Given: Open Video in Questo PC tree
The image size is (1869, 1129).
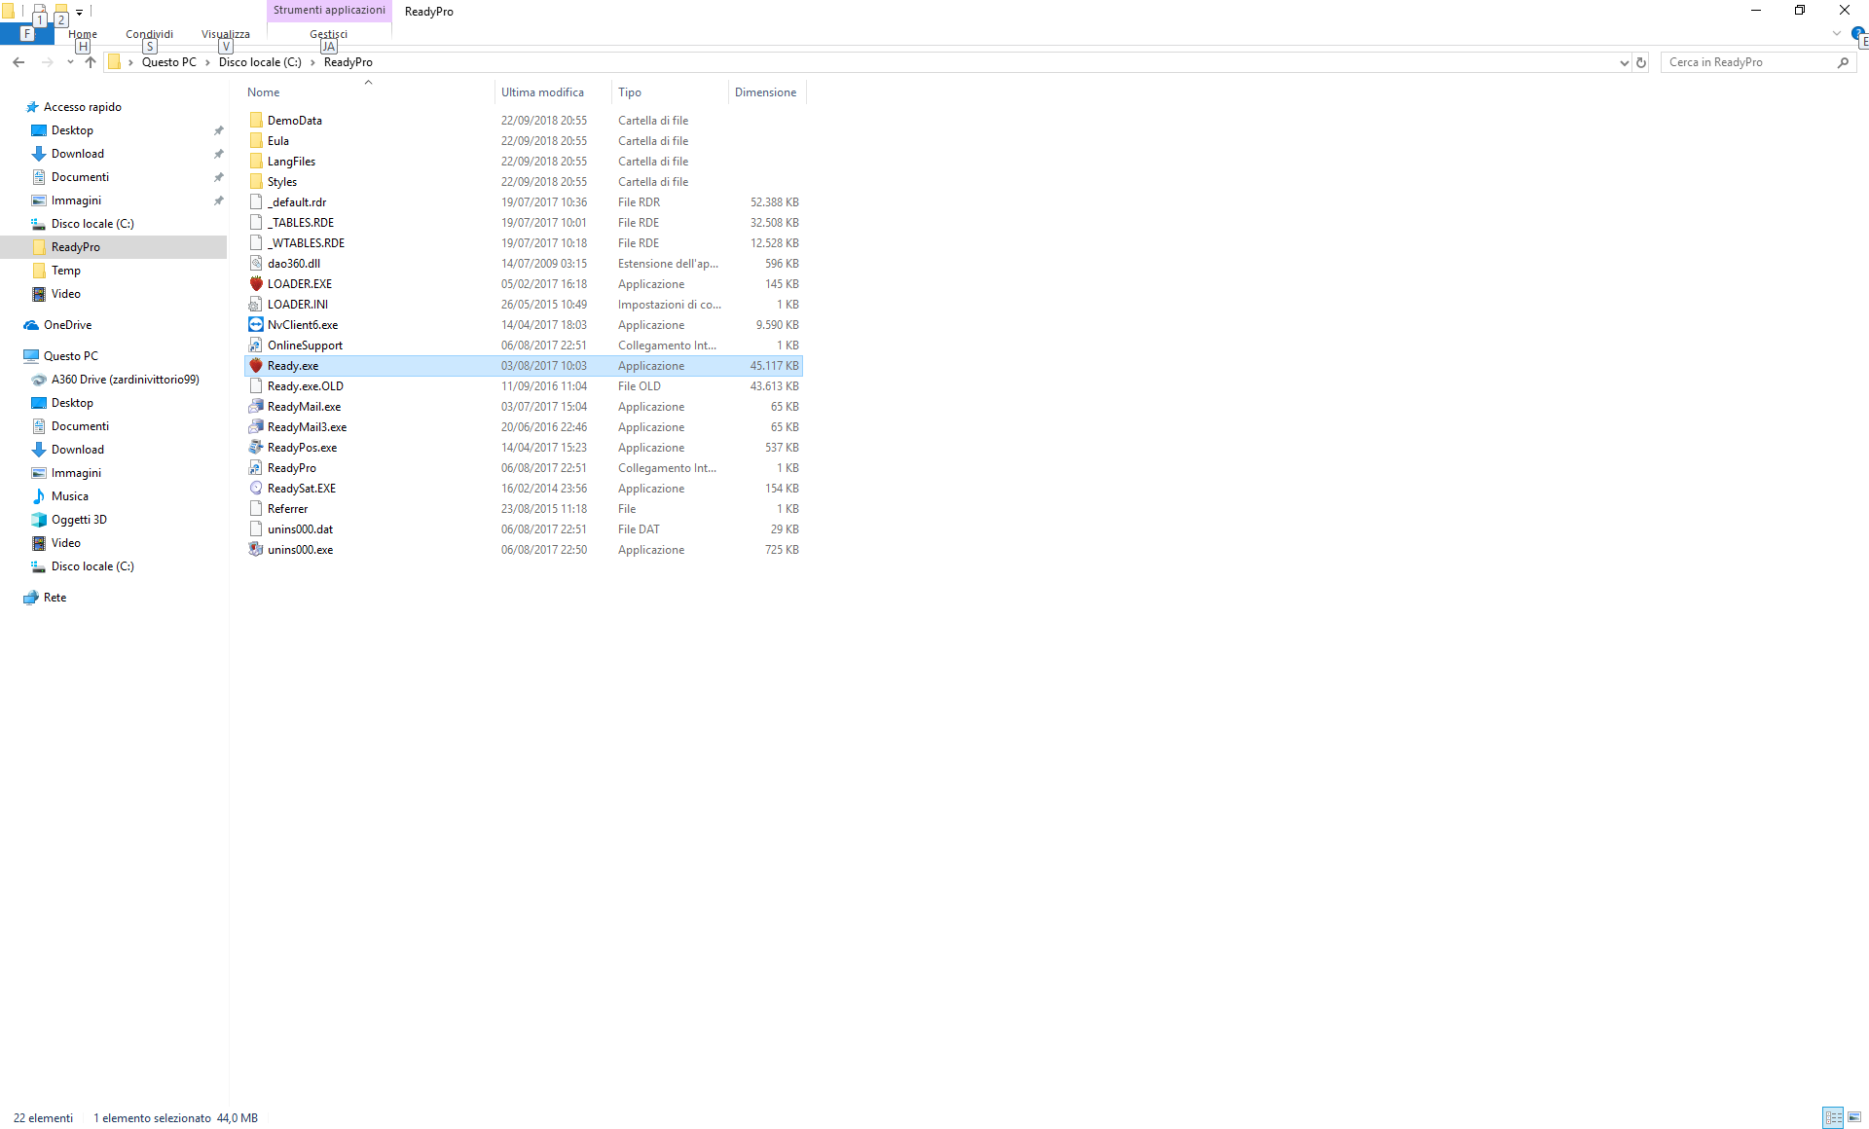Looking at the screenshot, I should [66, 543].
